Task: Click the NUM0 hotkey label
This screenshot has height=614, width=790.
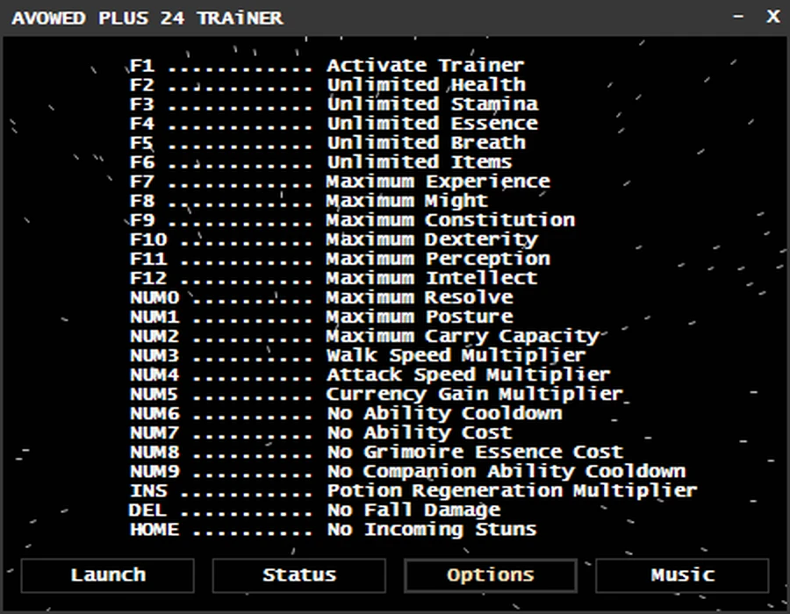Action: click(x=154, y=297)
